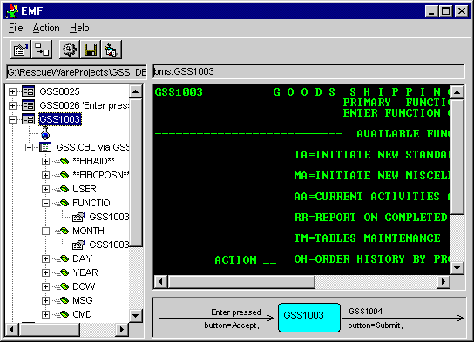The image size is (474, 342).
Task: Click the flow diagram toolbar icon
Action: 42,50
